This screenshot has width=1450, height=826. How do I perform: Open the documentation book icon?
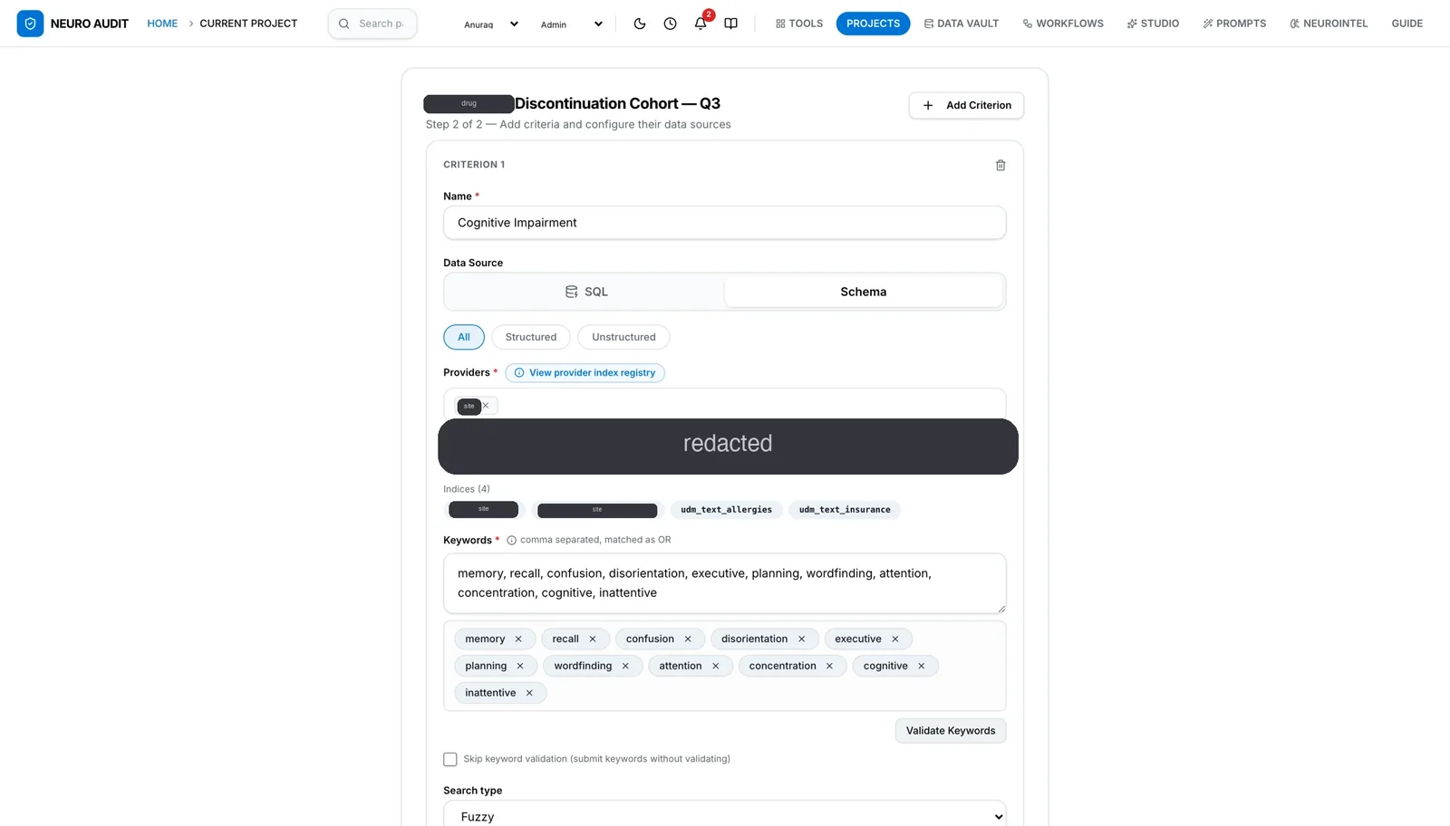click(730, 24)
